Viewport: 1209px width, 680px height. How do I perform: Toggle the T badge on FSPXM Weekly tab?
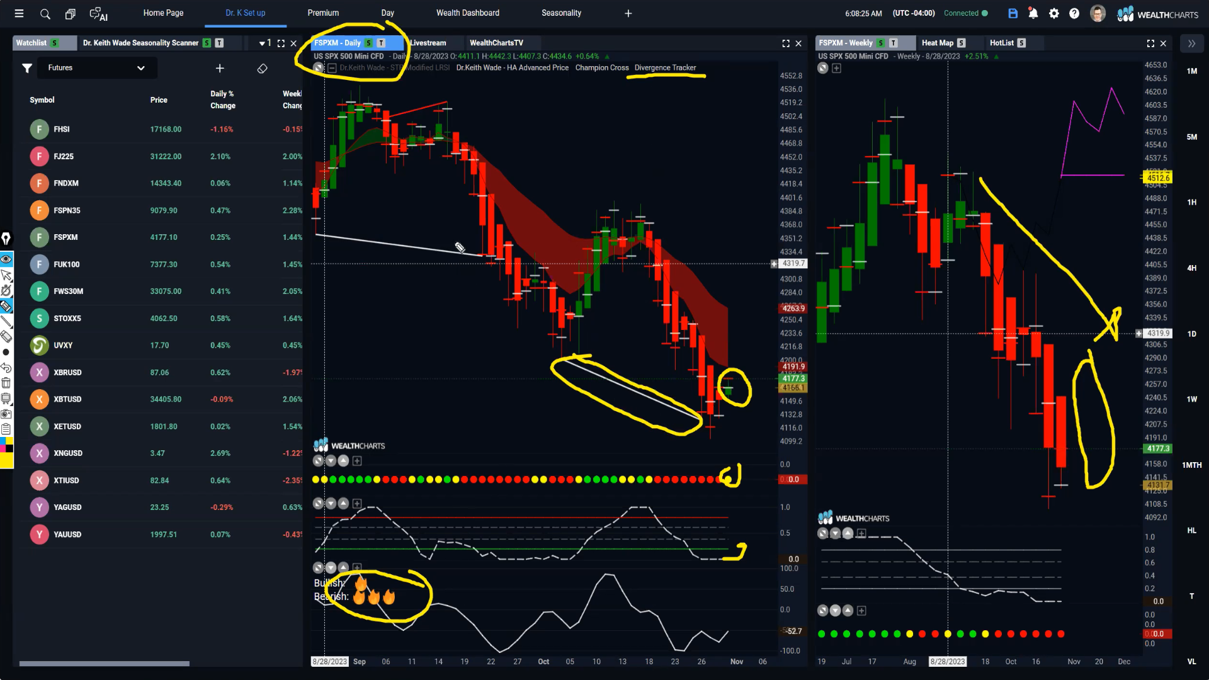(x=893, y=43)
